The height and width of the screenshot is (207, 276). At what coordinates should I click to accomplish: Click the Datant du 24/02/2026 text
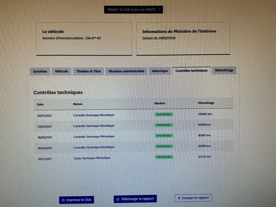(159, 38)
